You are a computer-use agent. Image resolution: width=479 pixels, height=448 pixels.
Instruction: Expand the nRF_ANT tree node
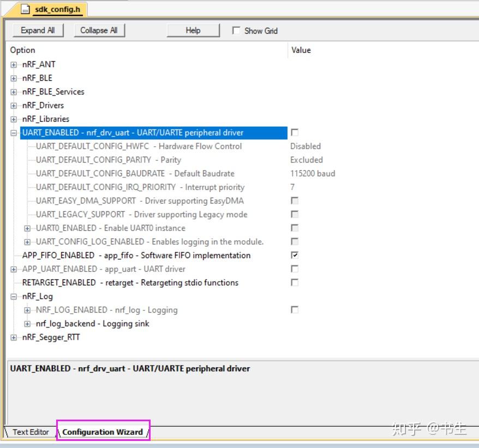click(x=14, y=65)
